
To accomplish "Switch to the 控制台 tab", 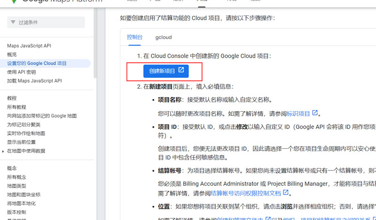I will point(134,37).
